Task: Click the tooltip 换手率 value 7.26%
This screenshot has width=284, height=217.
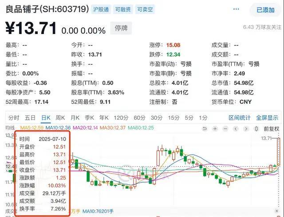Action: [58, 209]
